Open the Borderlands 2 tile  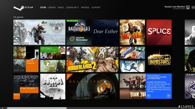[92, 59]
